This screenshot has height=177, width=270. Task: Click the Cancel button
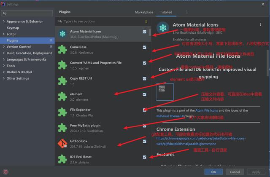(235, 172)
